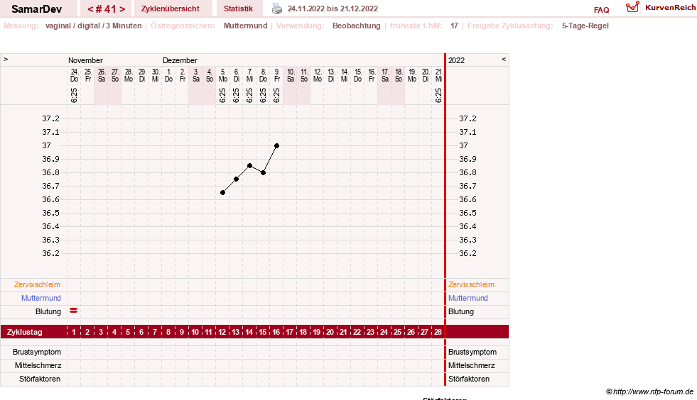697x400 pixels.
Task: Open the Statistik tab
Action: [x=238, y=9]
